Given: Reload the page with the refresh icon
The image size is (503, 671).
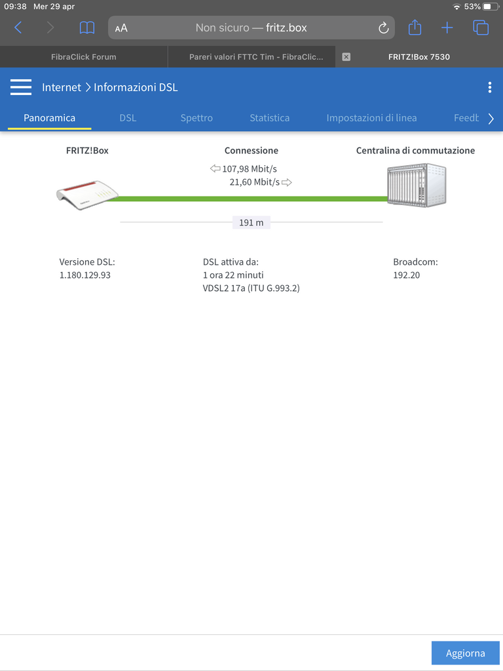Looking at the screenshot, I should [x=383, y=28].
